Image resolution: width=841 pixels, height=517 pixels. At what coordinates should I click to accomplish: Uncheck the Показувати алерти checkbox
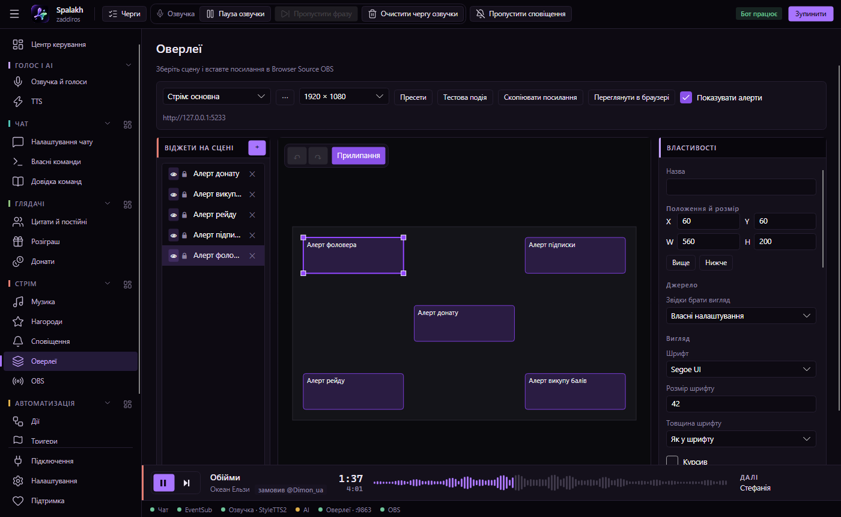pyautogui.click(x=686, y=97)
